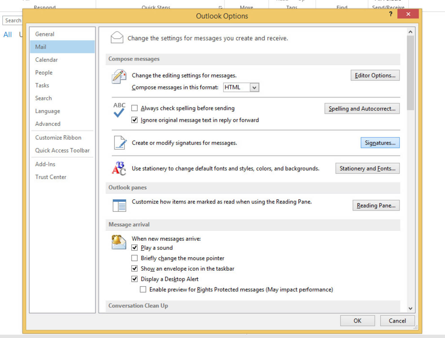Click the Outlook Options title text
Screen dimensions: 445x338
click(222, 16)
